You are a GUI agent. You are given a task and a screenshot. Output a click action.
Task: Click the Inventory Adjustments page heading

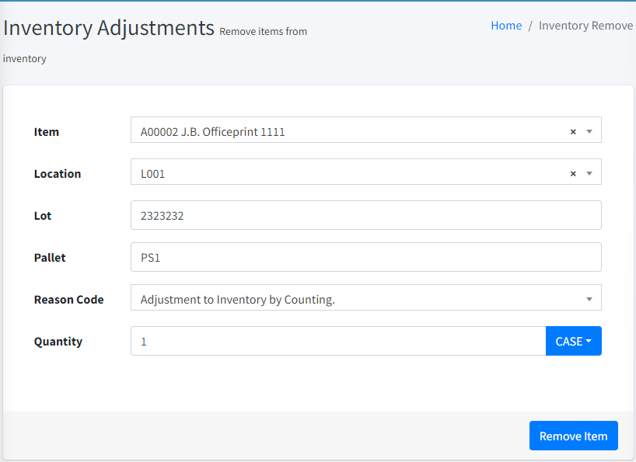[x=109, y=28]
